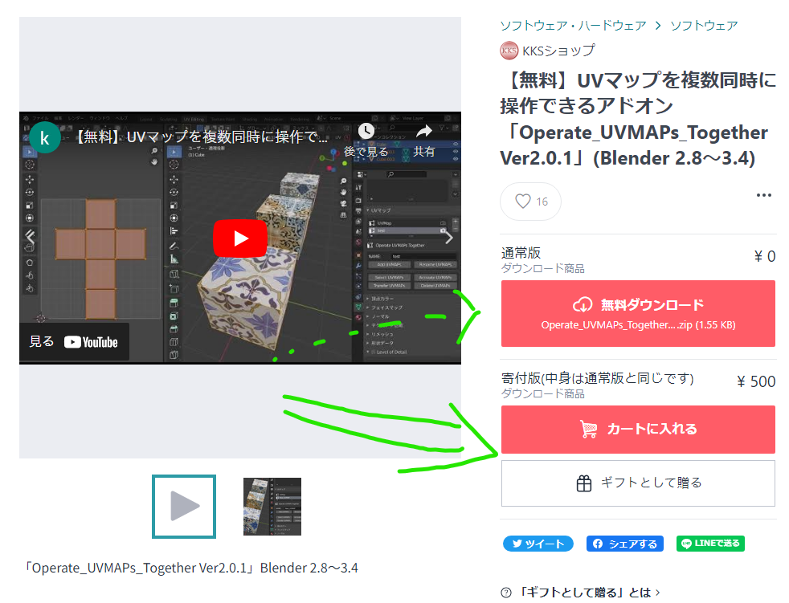The height and width of the screenshot is (603, 789).
Task: Click the video title text overlay
Action: [202, 136]
